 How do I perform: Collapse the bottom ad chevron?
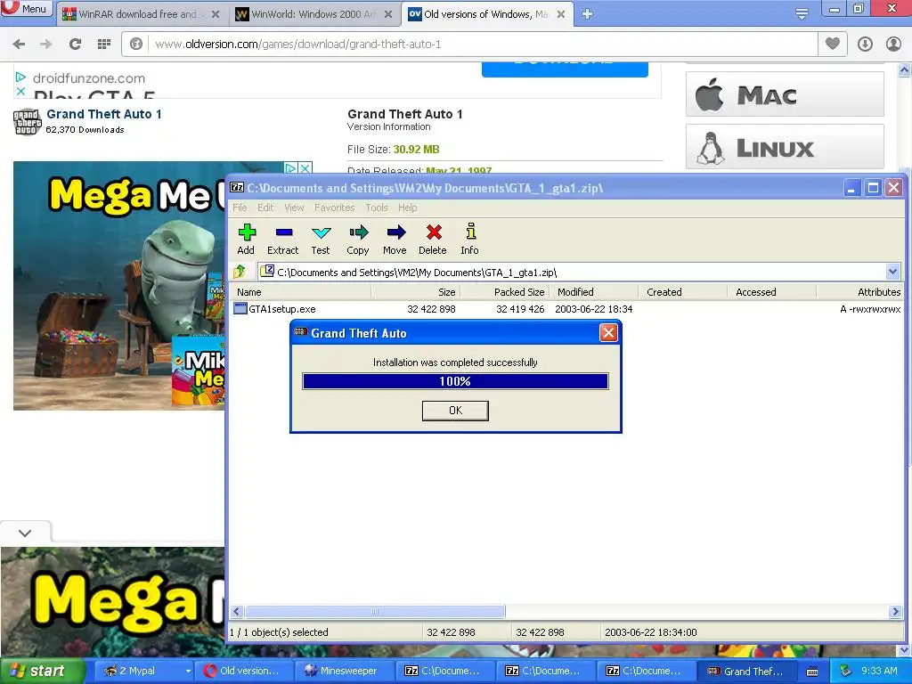click(25, 533)
